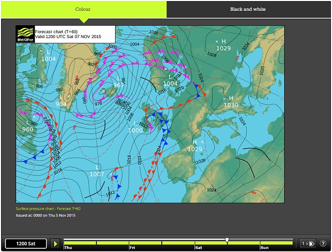The width and height of the screenshot is (332, 252).
Task: Click the 1200 Sat time display
Action: click(26, 243)
